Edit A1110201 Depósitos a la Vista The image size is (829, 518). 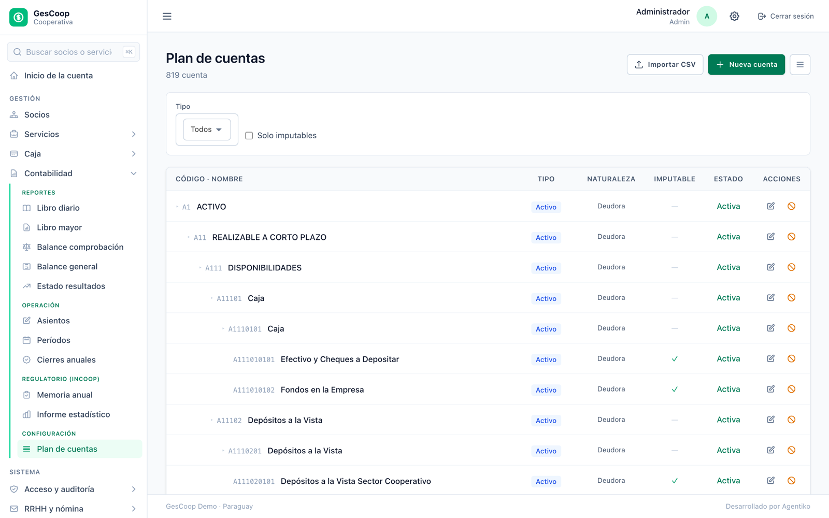point(771,450)
